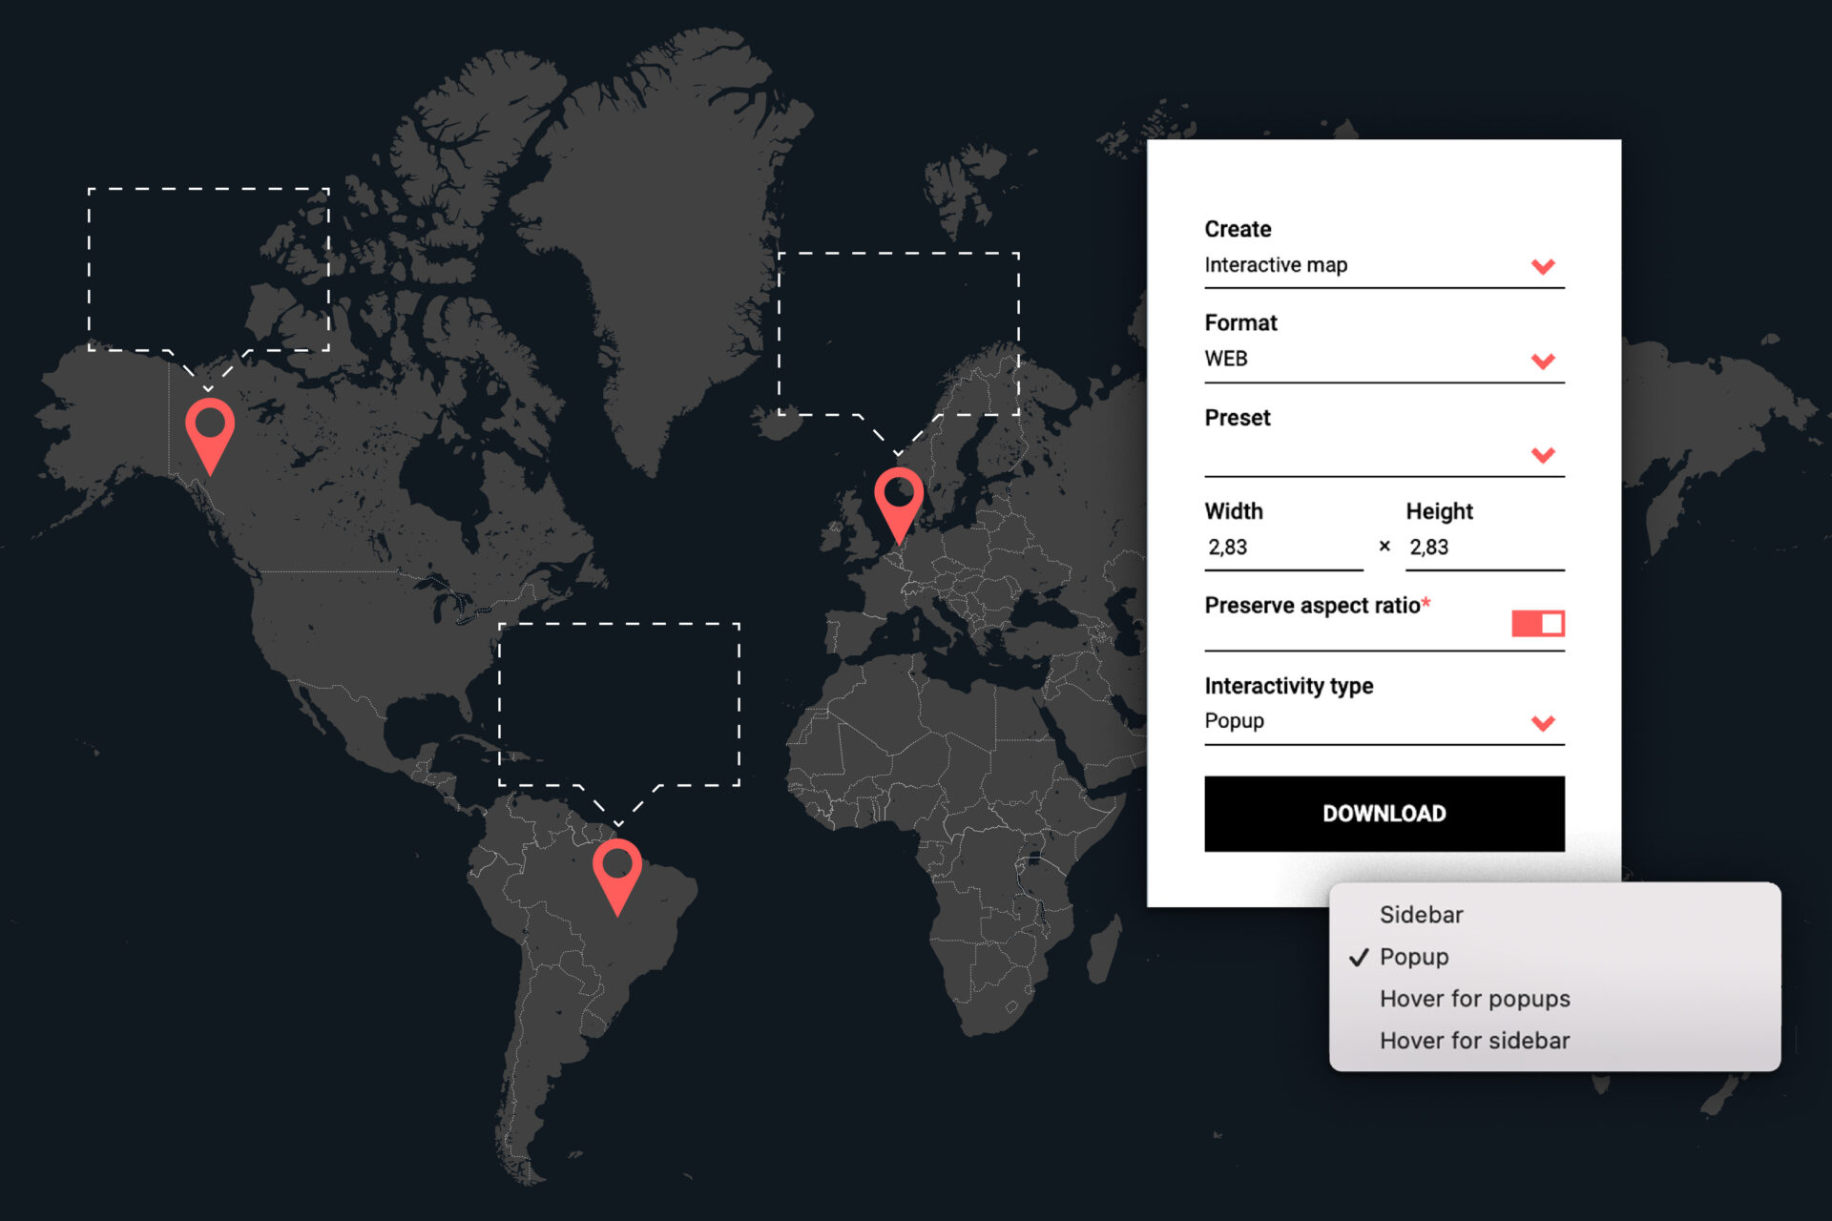Select Hover for popups interactivity
The height and width of the screenshot is (1221, 1832).
click(x=1474, y=998)
